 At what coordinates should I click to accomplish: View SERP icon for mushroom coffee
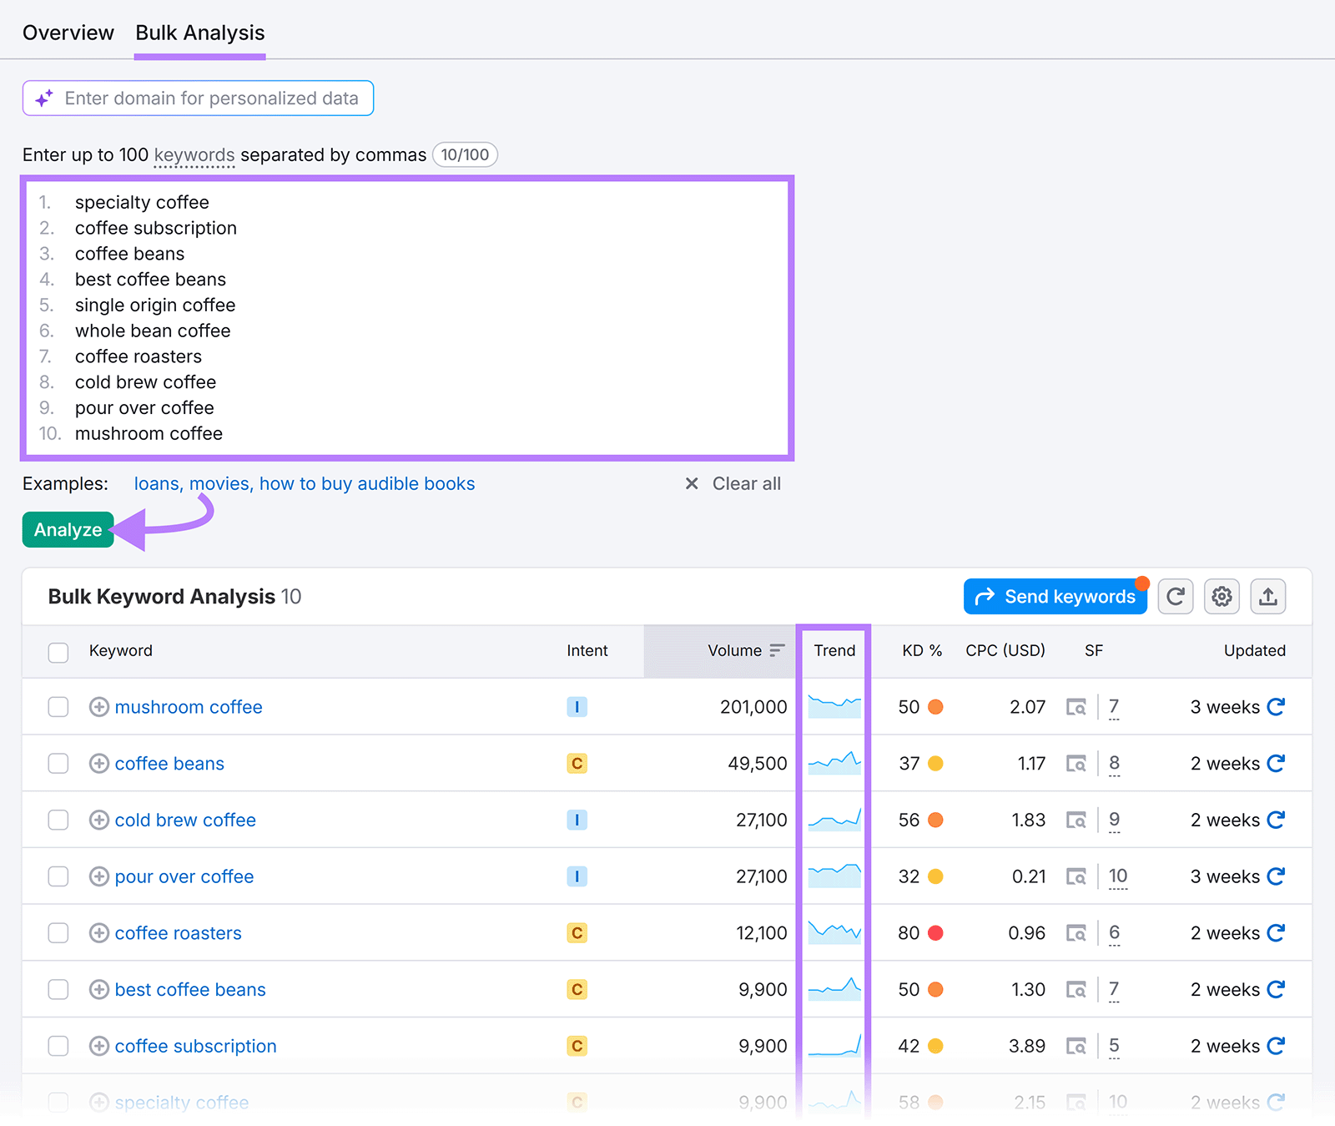coord(1076,708)
